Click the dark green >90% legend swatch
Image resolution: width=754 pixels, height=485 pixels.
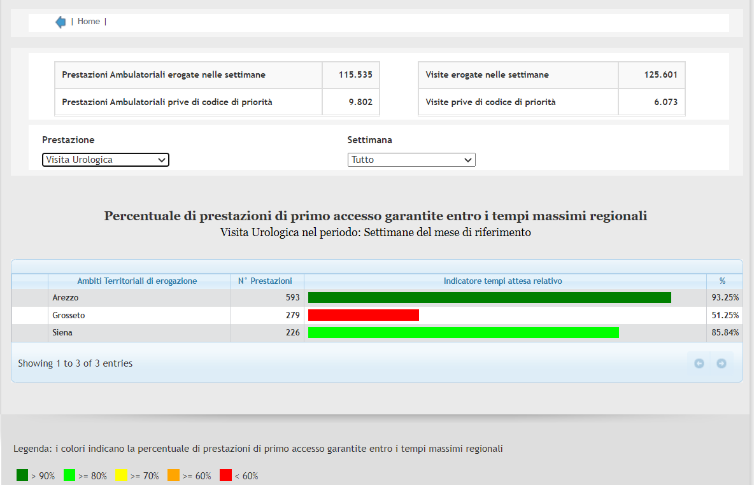pyautogui.click(x=22, y=475)
